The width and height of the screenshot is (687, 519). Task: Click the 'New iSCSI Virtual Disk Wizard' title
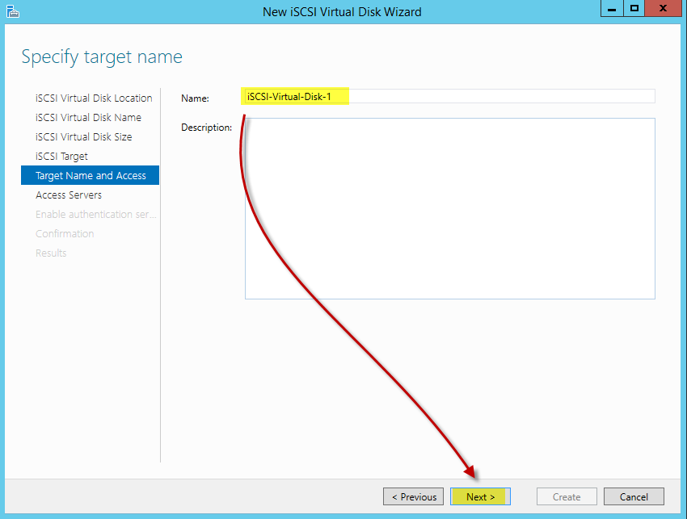(342, 12)
